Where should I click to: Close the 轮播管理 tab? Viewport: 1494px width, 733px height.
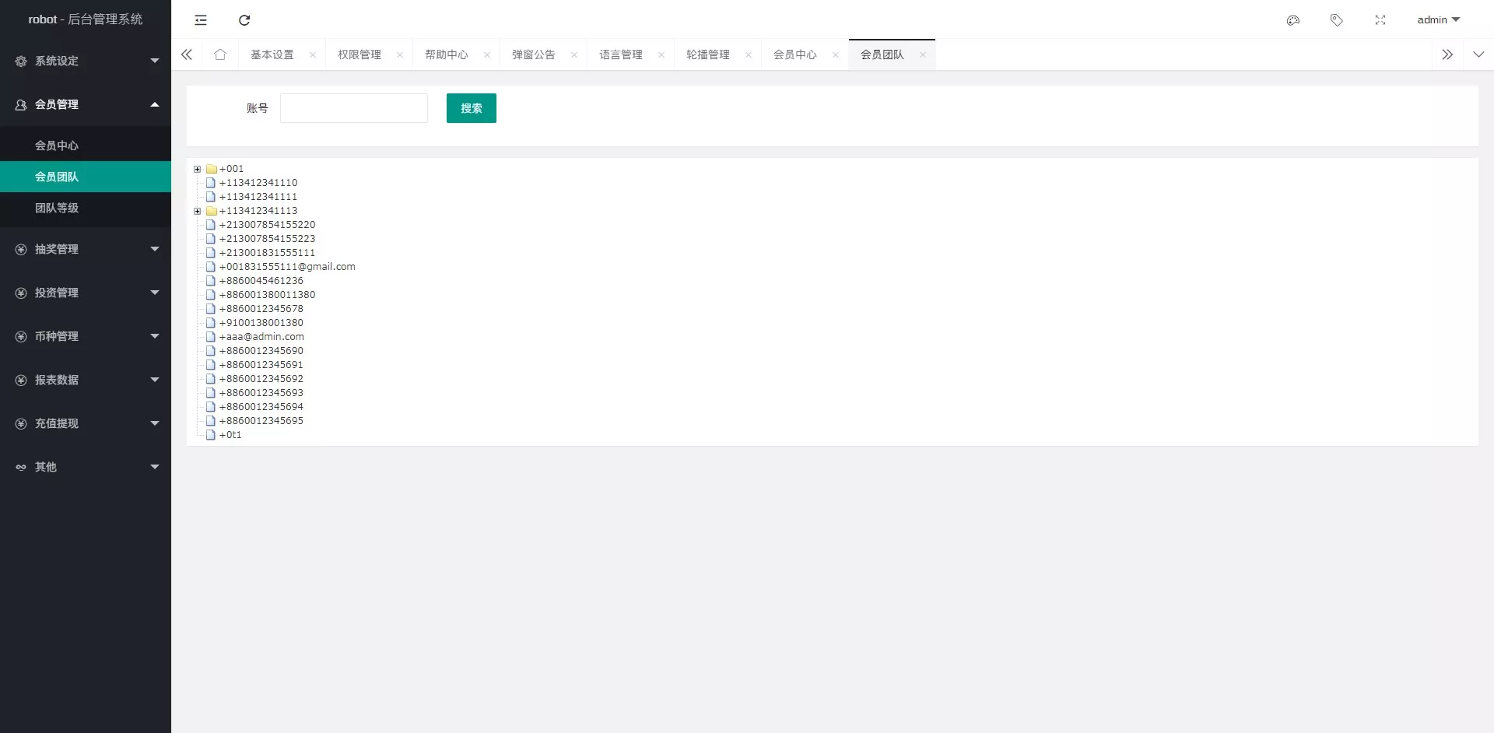[749, 54]
